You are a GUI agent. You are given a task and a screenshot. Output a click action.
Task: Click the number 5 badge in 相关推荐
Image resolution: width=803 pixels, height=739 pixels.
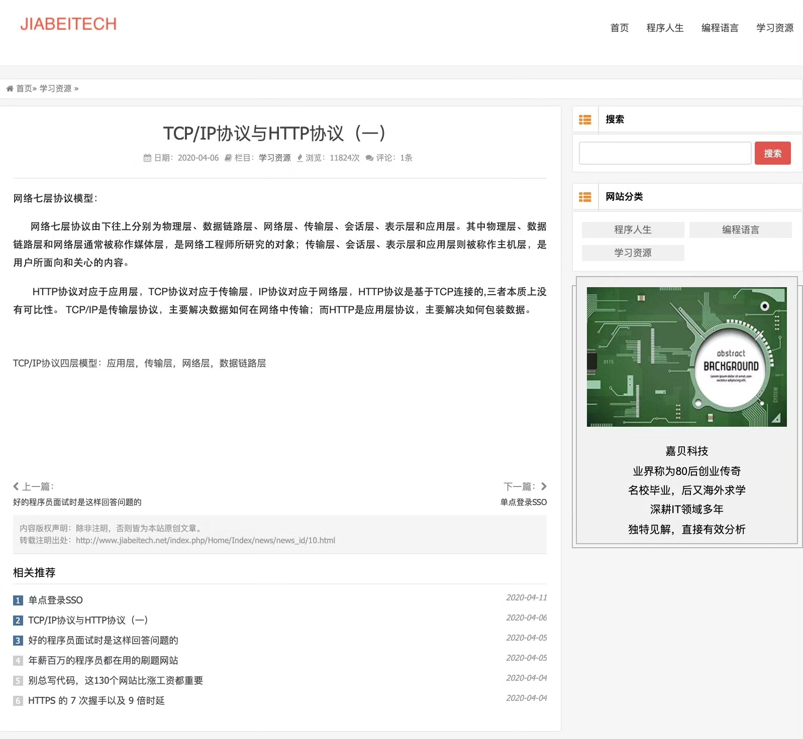coord(18,681)
